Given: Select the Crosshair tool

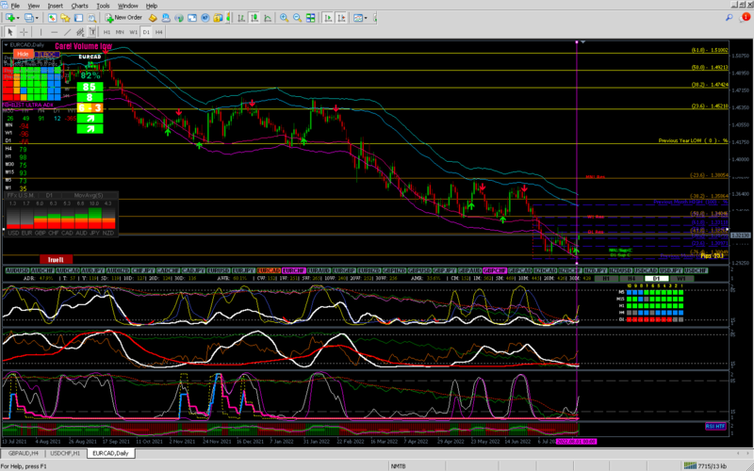Looking at the screenshot, I should (x=25, y=31).
